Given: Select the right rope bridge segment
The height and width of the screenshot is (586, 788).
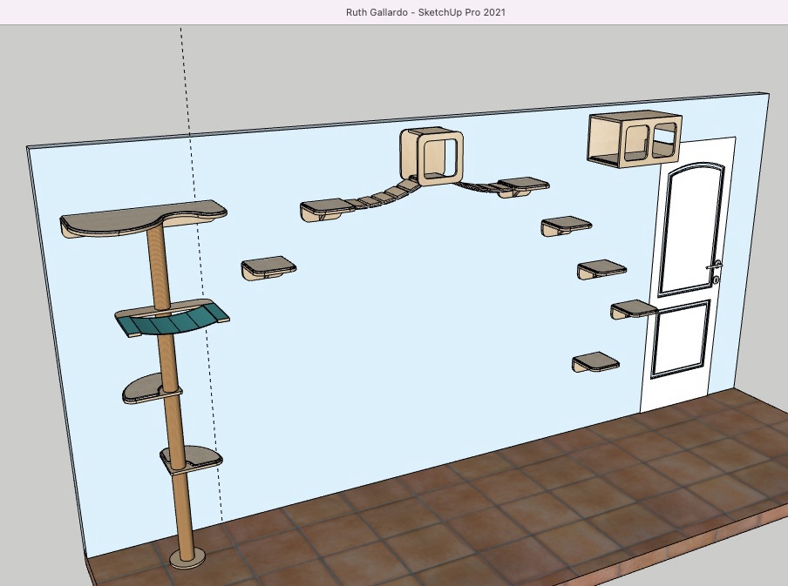Looking at the screenshot, I should tap(478, 186).
